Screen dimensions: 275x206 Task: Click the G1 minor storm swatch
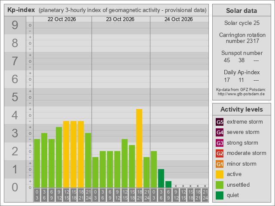pos(220,164)
